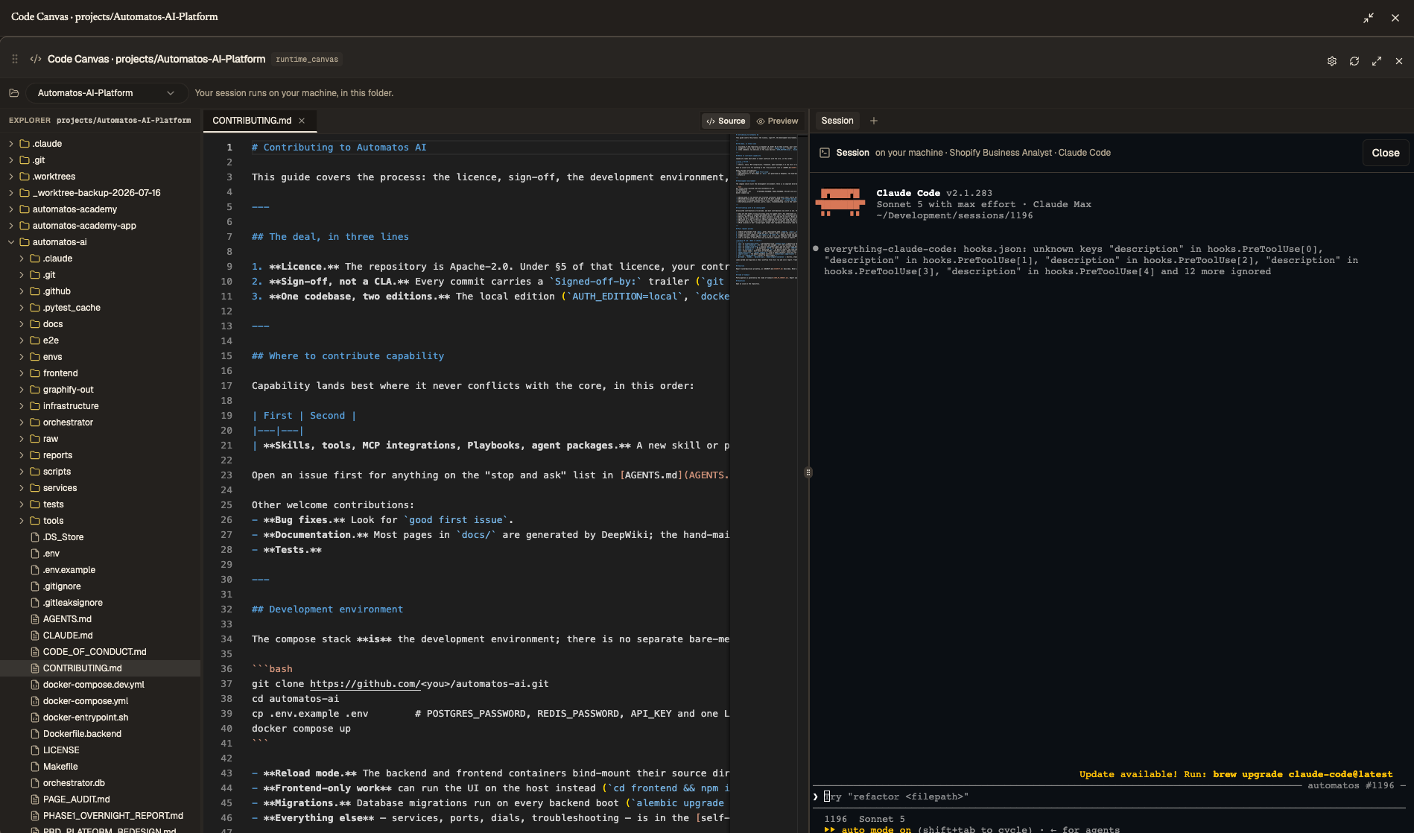Expand the automatos-academy folder
This screenshot has height=833, width=1414.
(101, 209)
